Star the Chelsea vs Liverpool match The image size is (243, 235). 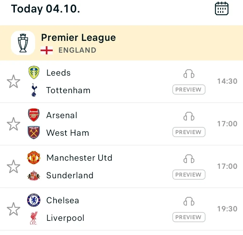tap(14, 209)
